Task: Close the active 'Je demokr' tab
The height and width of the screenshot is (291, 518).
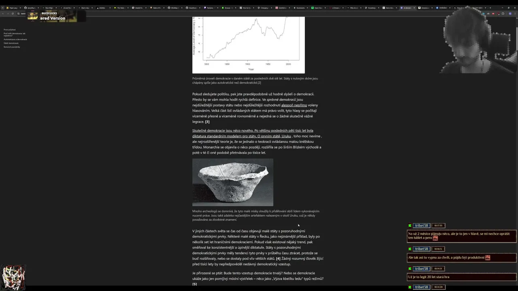Action: (414, 8)
